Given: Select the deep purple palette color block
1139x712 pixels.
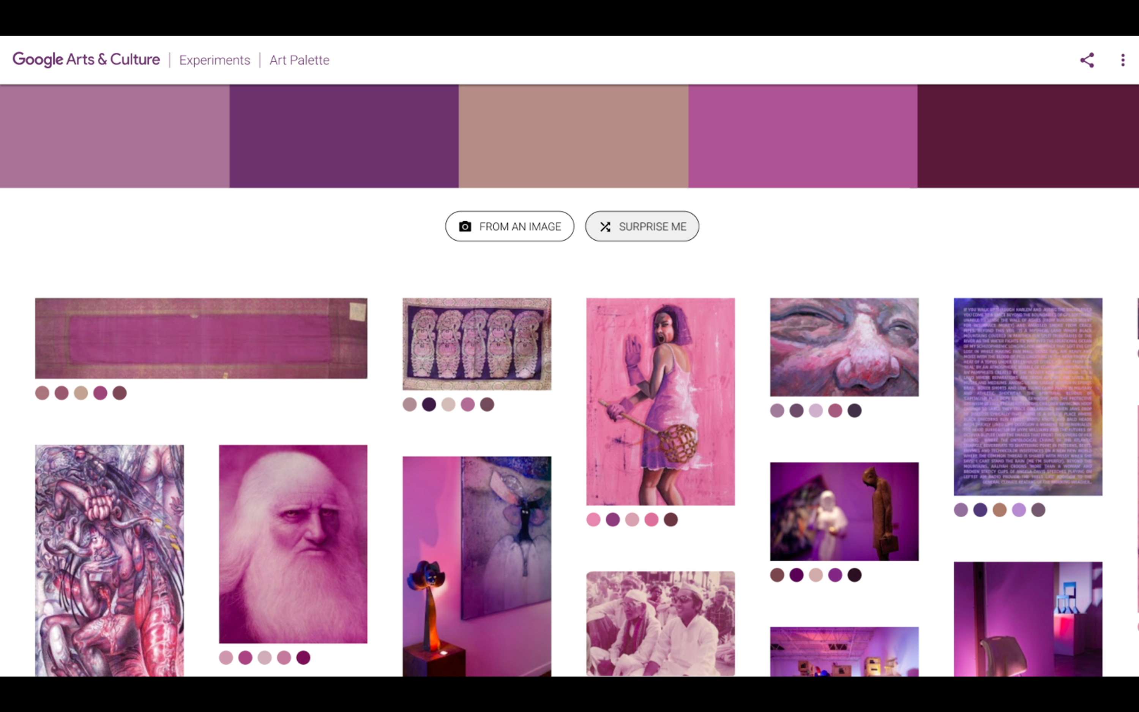Looking at the screenshot, I should pyautogui.click(x=344, y=136).
